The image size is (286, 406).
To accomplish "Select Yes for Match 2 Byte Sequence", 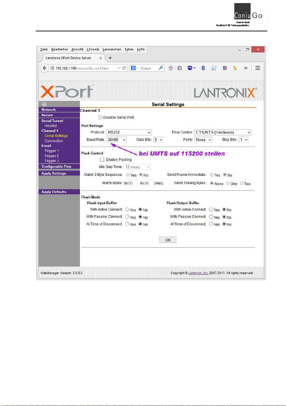I will [x=128, y=175].
